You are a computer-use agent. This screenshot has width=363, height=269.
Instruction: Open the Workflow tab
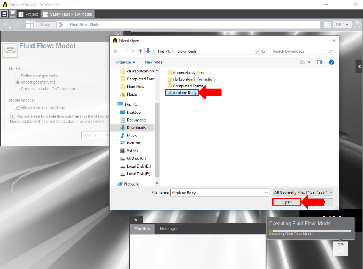[142, 228]
